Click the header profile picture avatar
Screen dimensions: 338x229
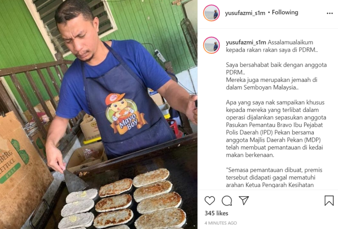[x=211, y=13]
